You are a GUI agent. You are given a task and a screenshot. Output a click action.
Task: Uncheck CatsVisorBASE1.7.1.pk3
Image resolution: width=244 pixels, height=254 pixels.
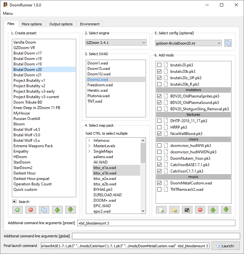point(159,165)
